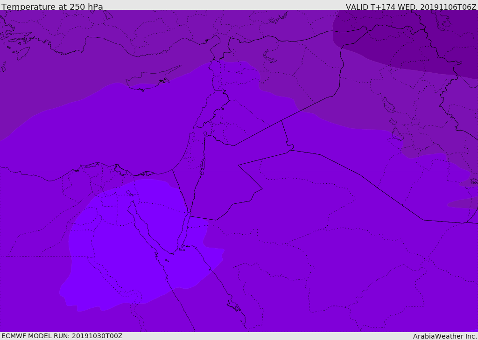Click the 'Temperature at 250 hPa' title text
Screen dimensions: 478x340
tap(52, 7)
